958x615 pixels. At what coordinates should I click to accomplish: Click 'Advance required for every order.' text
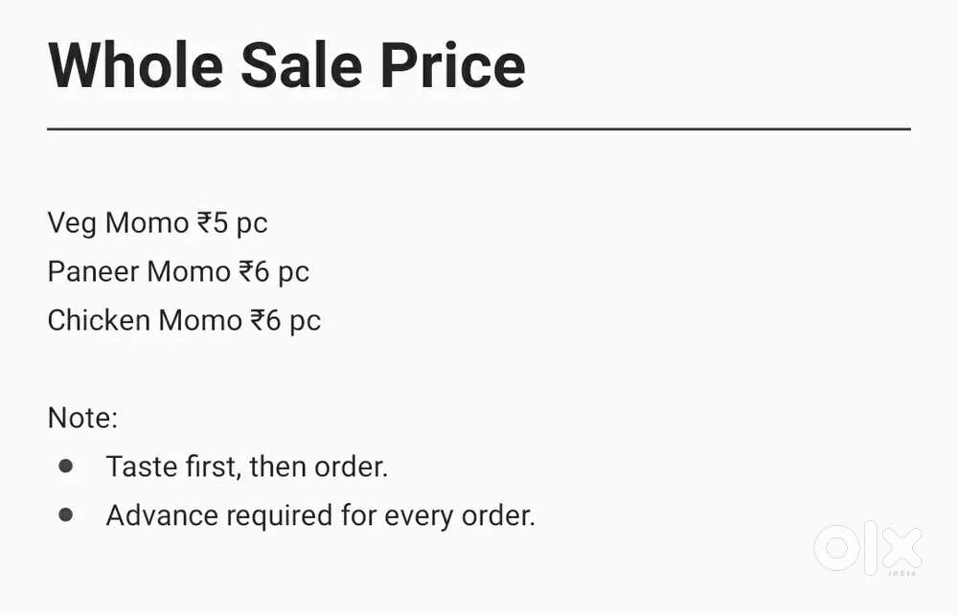320,515
